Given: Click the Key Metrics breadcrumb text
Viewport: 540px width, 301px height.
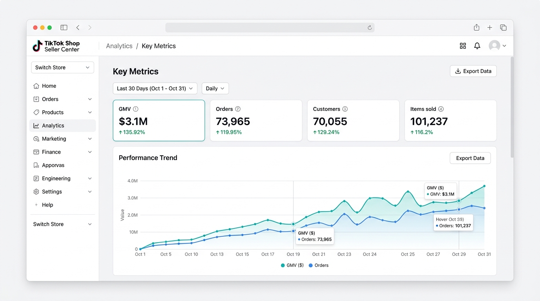Looking at the screenshot, I should (159, 46).
